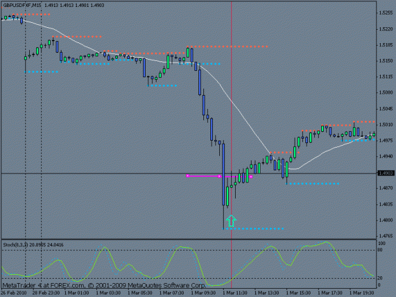Click the 1 Mar 15:30 time label
The image size is (396, 297).
click(298, 293)
